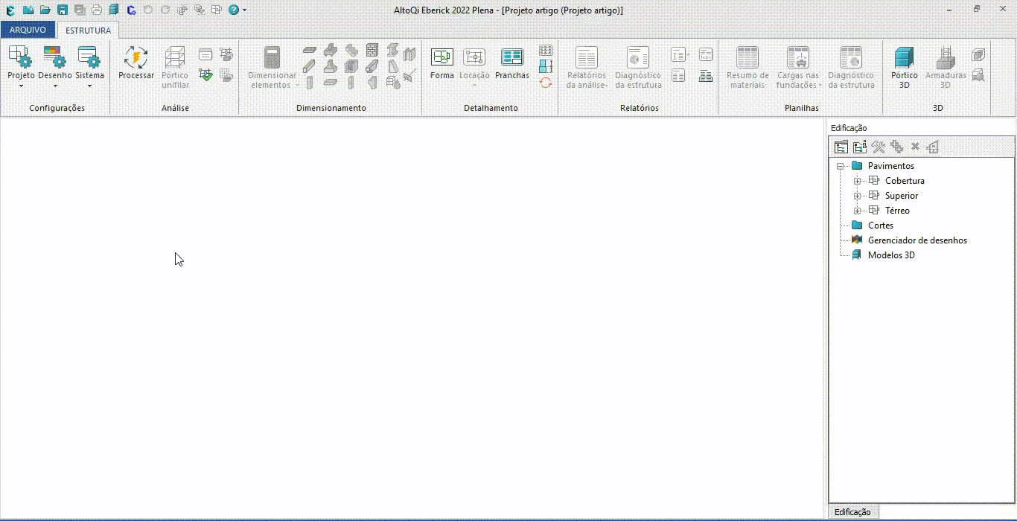Select the ESTRUTURA ribbon tab

pyautogui.click(x=88, y=31)
